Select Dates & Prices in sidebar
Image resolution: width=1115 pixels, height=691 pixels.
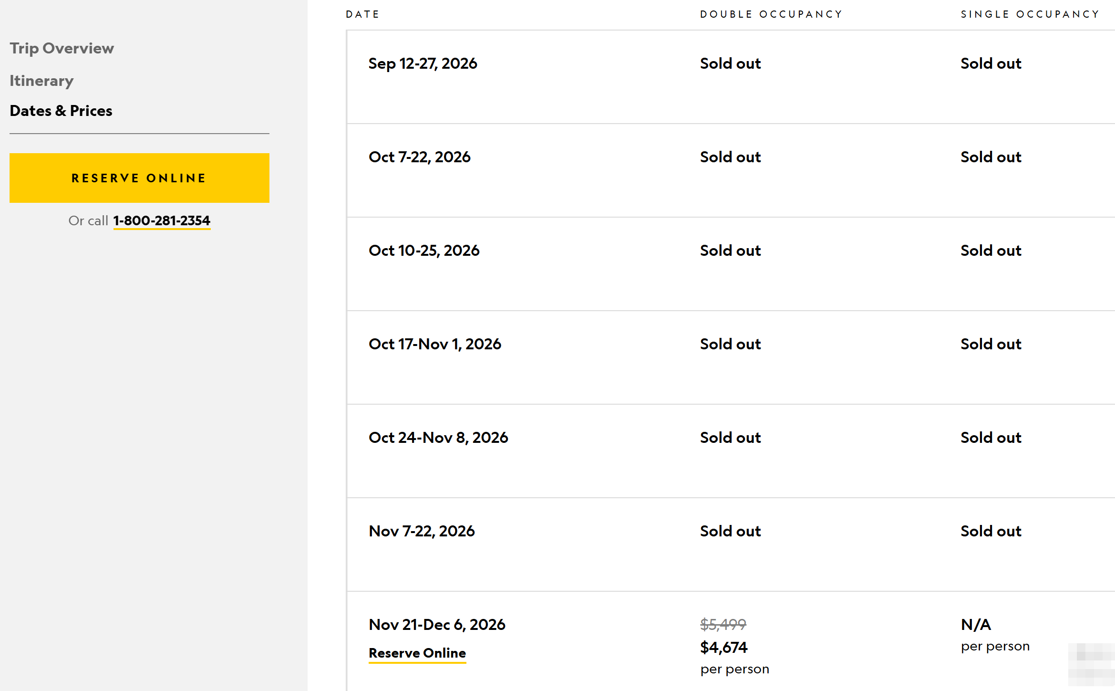[61, 111]
